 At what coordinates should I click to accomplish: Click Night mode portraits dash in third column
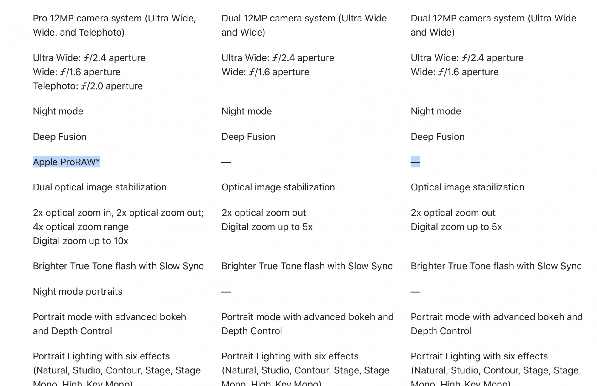pyautogui.click(x=415, y=292)
